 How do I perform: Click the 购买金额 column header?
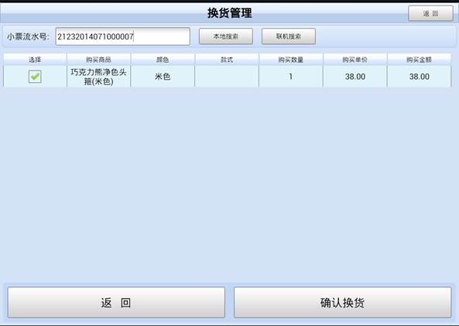[x=419, y=60]
